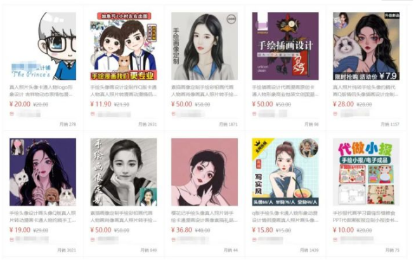Open the purple girl with pets thumbnail
The height and width of the screenshot is (264, 416).
click(42, 172)
